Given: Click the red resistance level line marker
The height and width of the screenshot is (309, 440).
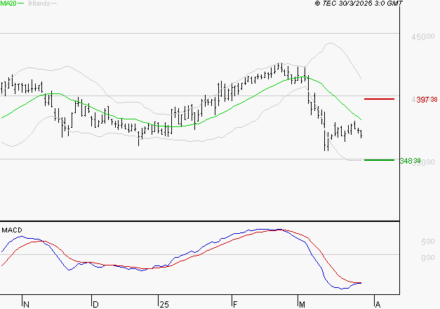Looking at the screenshot, I should click(x=379, y=99).
